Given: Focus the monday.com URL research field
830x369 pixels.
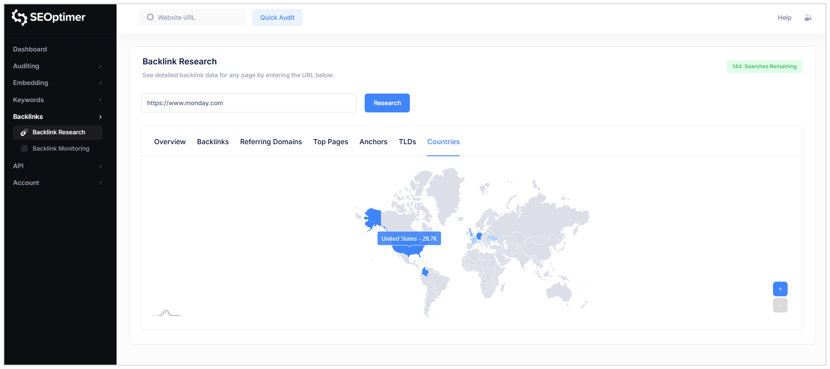Looking at the screenshot, I should (x=249, y=103).
